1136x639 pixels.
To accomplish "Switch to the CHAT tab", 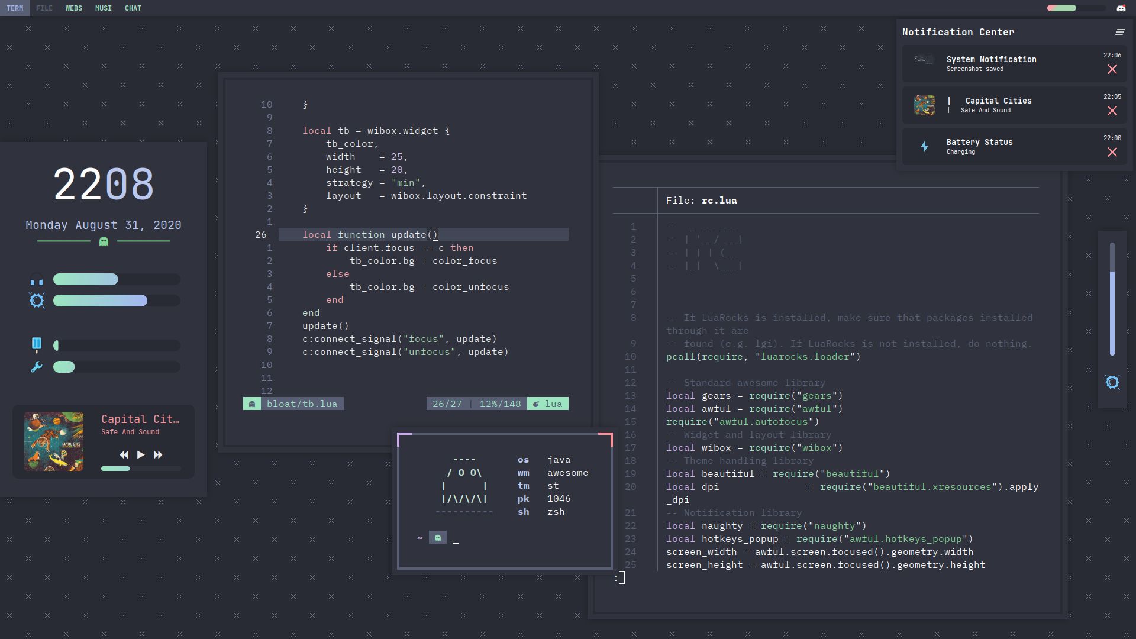I will (x=133, y=8).
